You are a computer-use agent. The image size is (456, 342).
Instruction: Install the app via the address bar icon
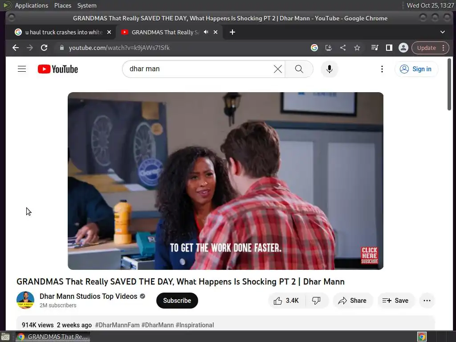[x=328, y=48]
